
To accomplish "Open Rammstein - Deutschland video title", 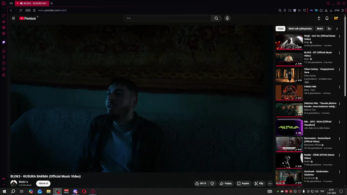I will tap(317, 140).
